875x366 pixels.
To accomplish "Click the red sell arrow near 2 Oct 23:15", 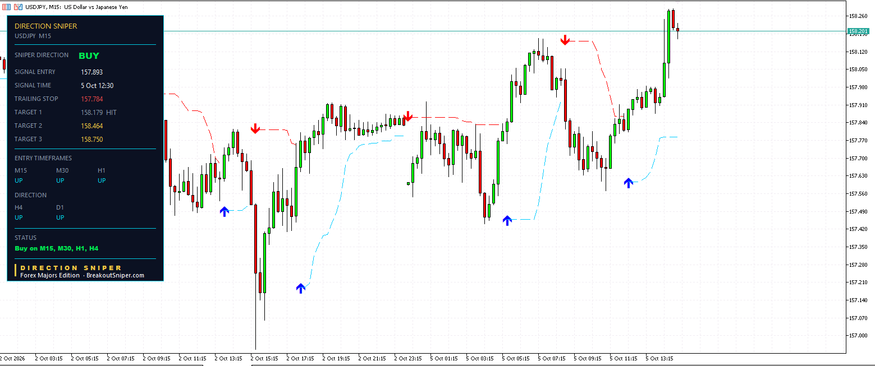I will (x=408, y=116).
